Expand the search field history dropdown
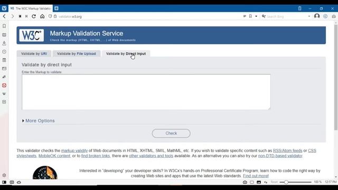This screenshot has width=338, height=190. (309, 16)
